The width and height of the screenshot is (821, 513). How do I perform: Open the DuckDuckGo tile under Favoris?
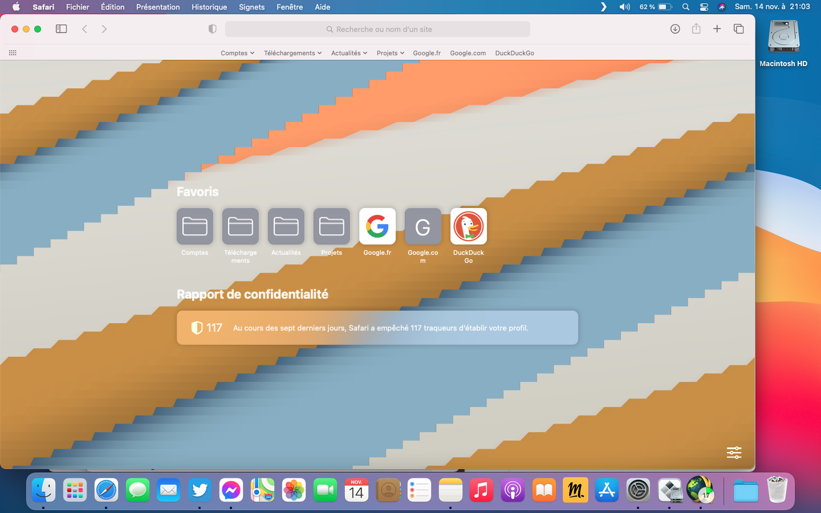click(x=469, y=226)
